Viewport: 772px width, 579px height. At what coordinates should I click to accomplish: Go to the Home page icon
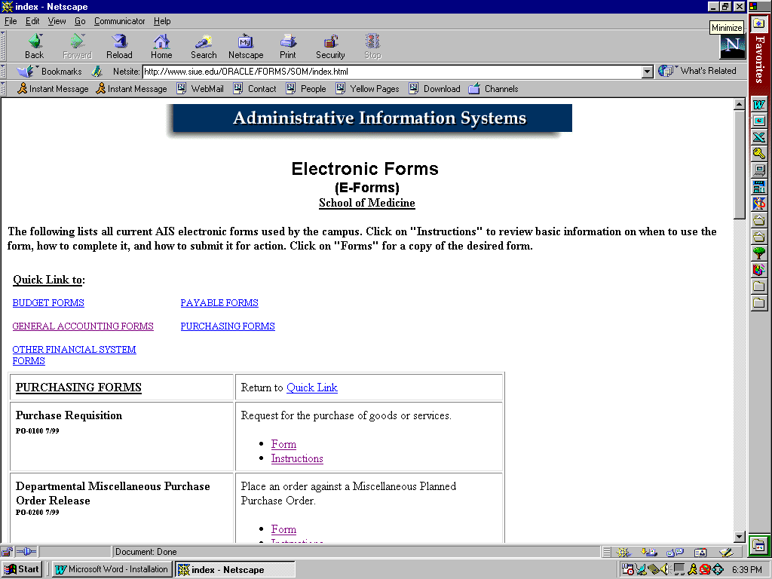tap(161, 46)
